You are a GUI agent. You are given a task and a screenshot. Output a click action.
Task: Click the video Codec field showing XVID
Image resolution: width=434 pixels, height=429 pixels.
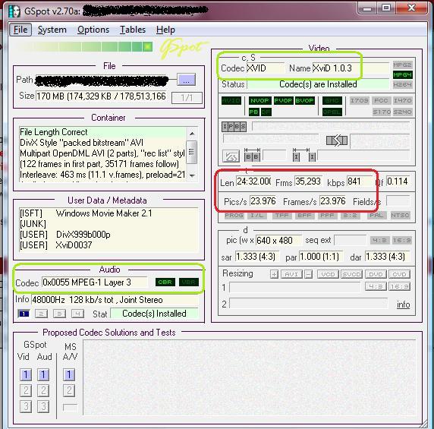[x=265, y=68]
